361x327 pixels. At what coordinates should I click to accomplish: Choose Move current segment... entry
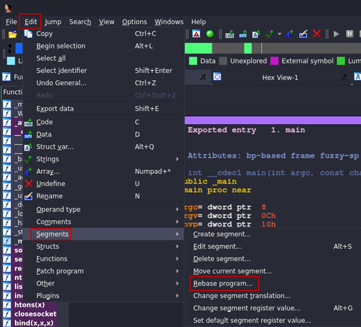coord(273,271)
